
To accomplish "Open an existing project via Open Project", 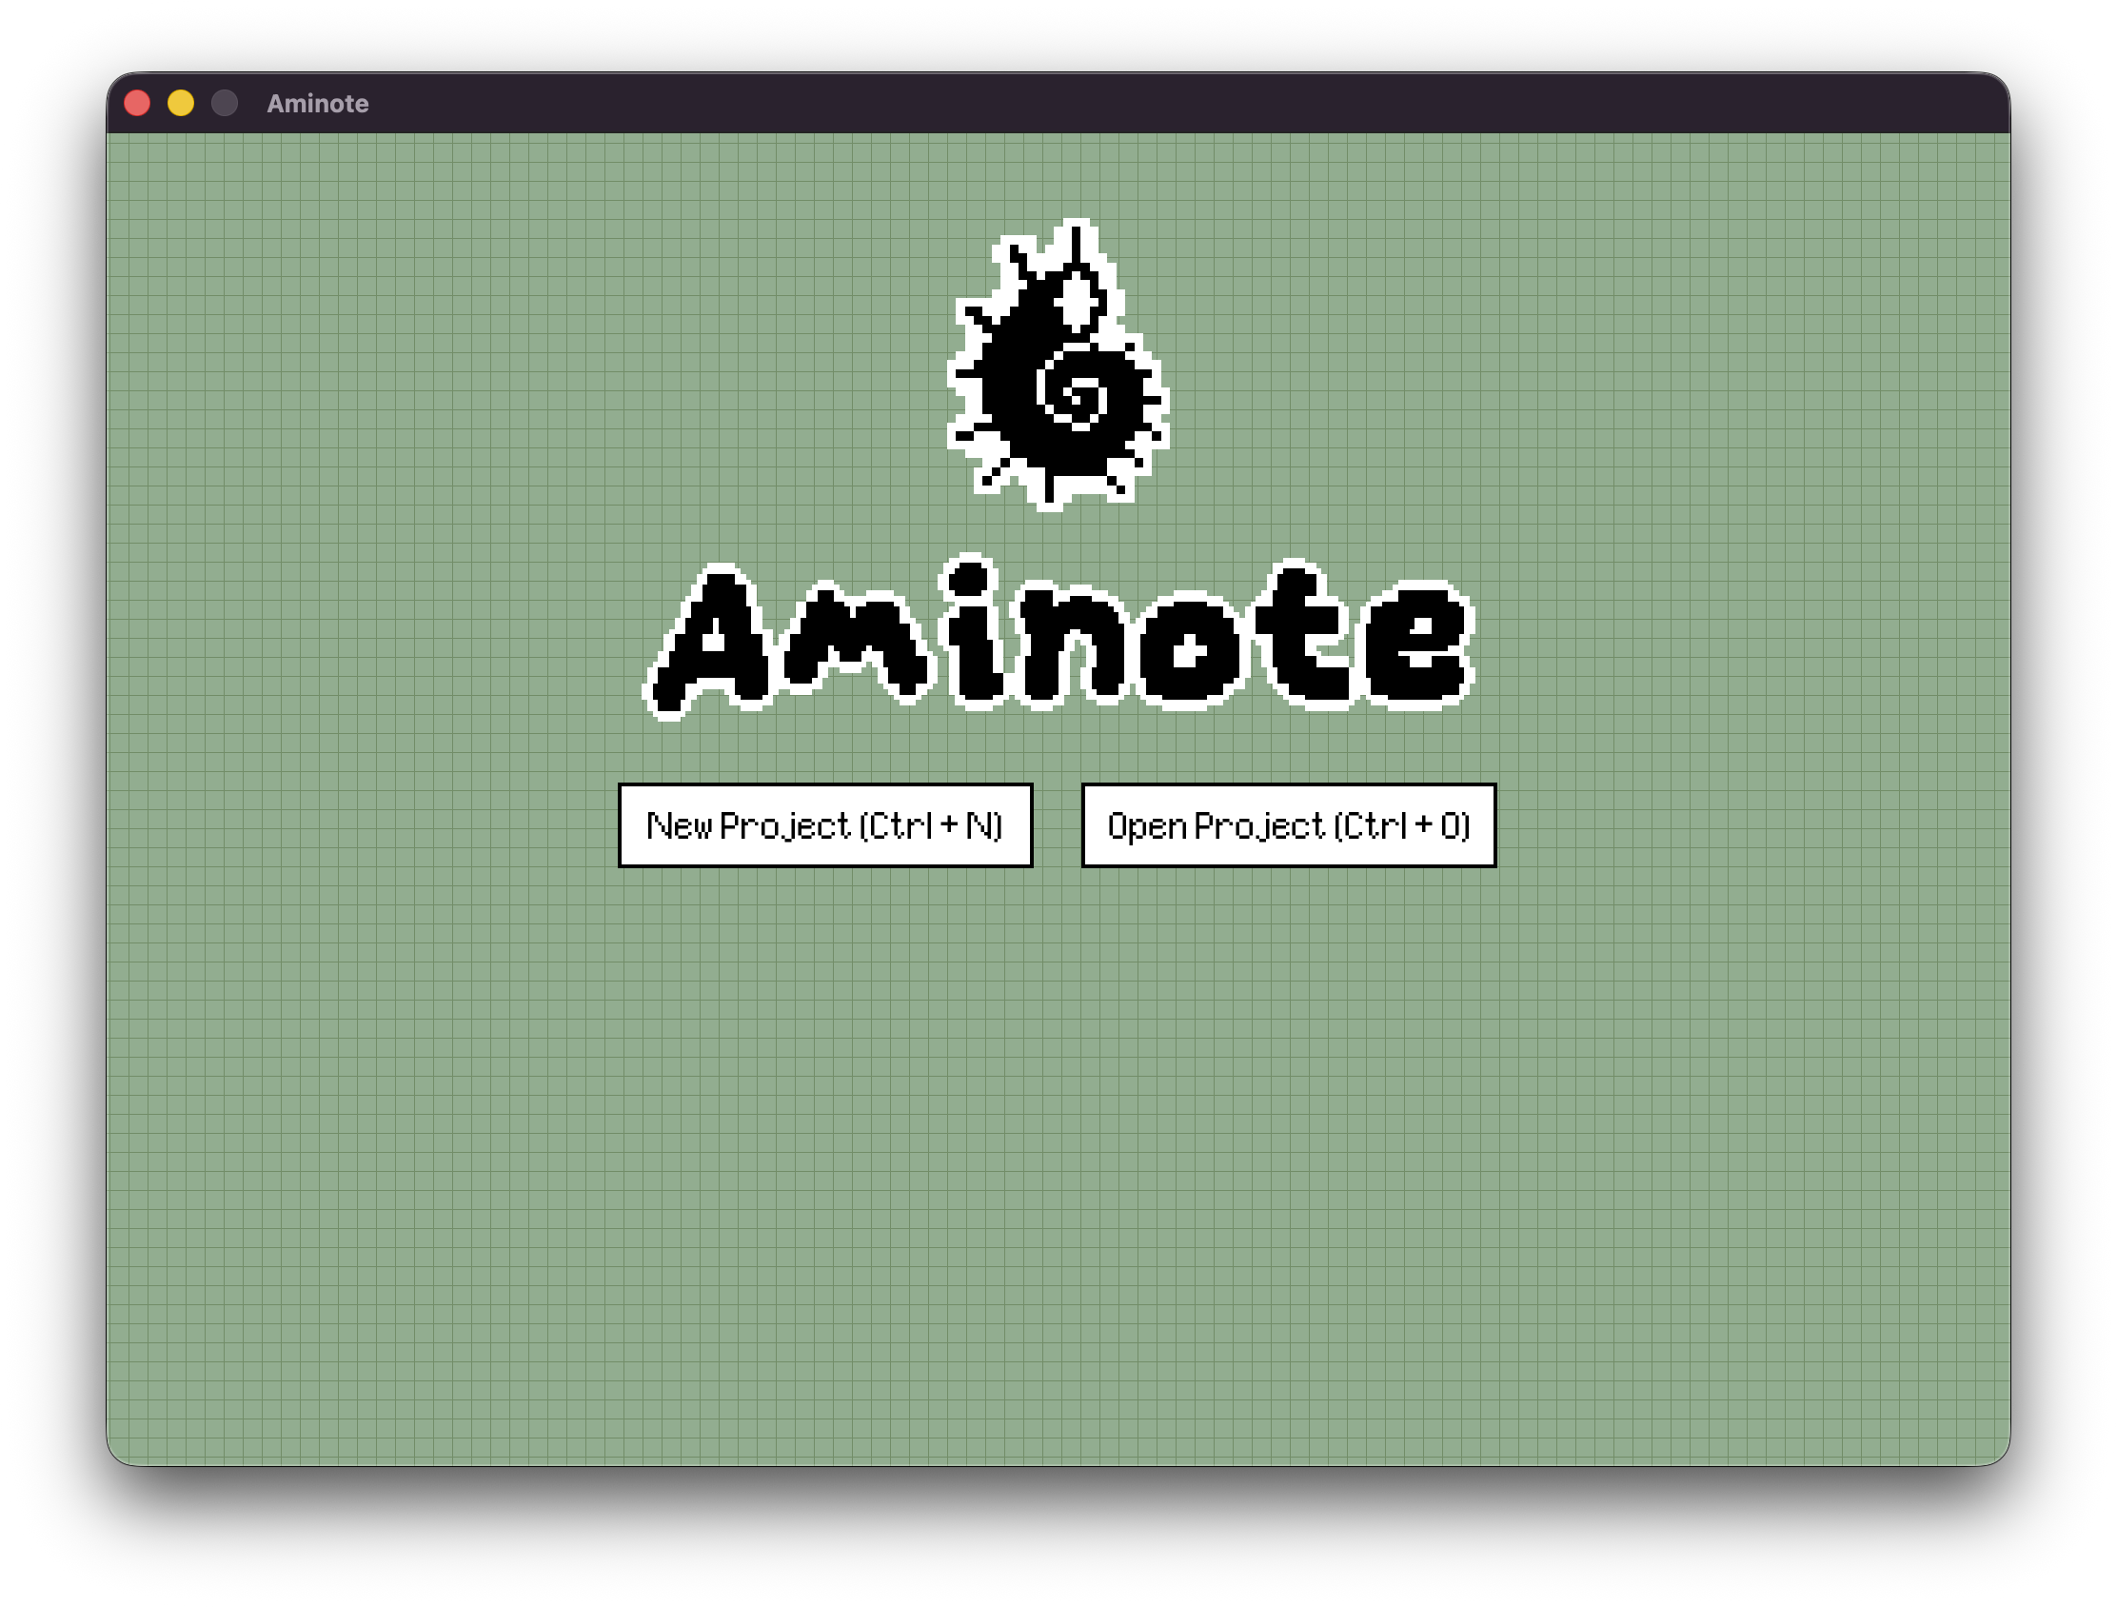I will click(x=1288, y=825).
